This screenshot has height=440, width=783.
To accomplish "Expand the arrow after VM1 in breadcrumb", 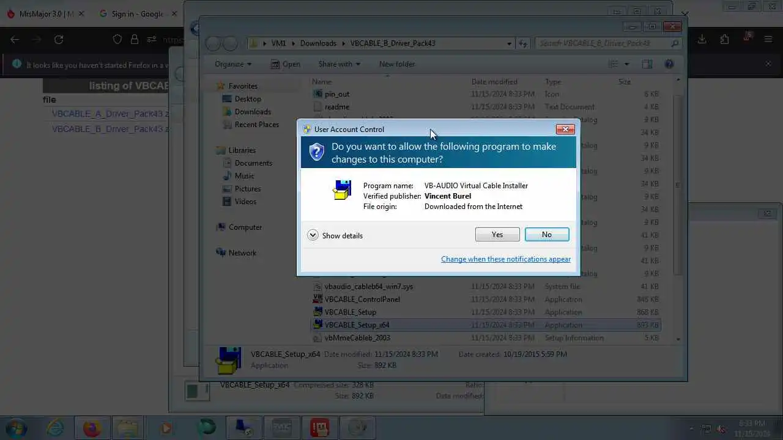I will [293, 43].
